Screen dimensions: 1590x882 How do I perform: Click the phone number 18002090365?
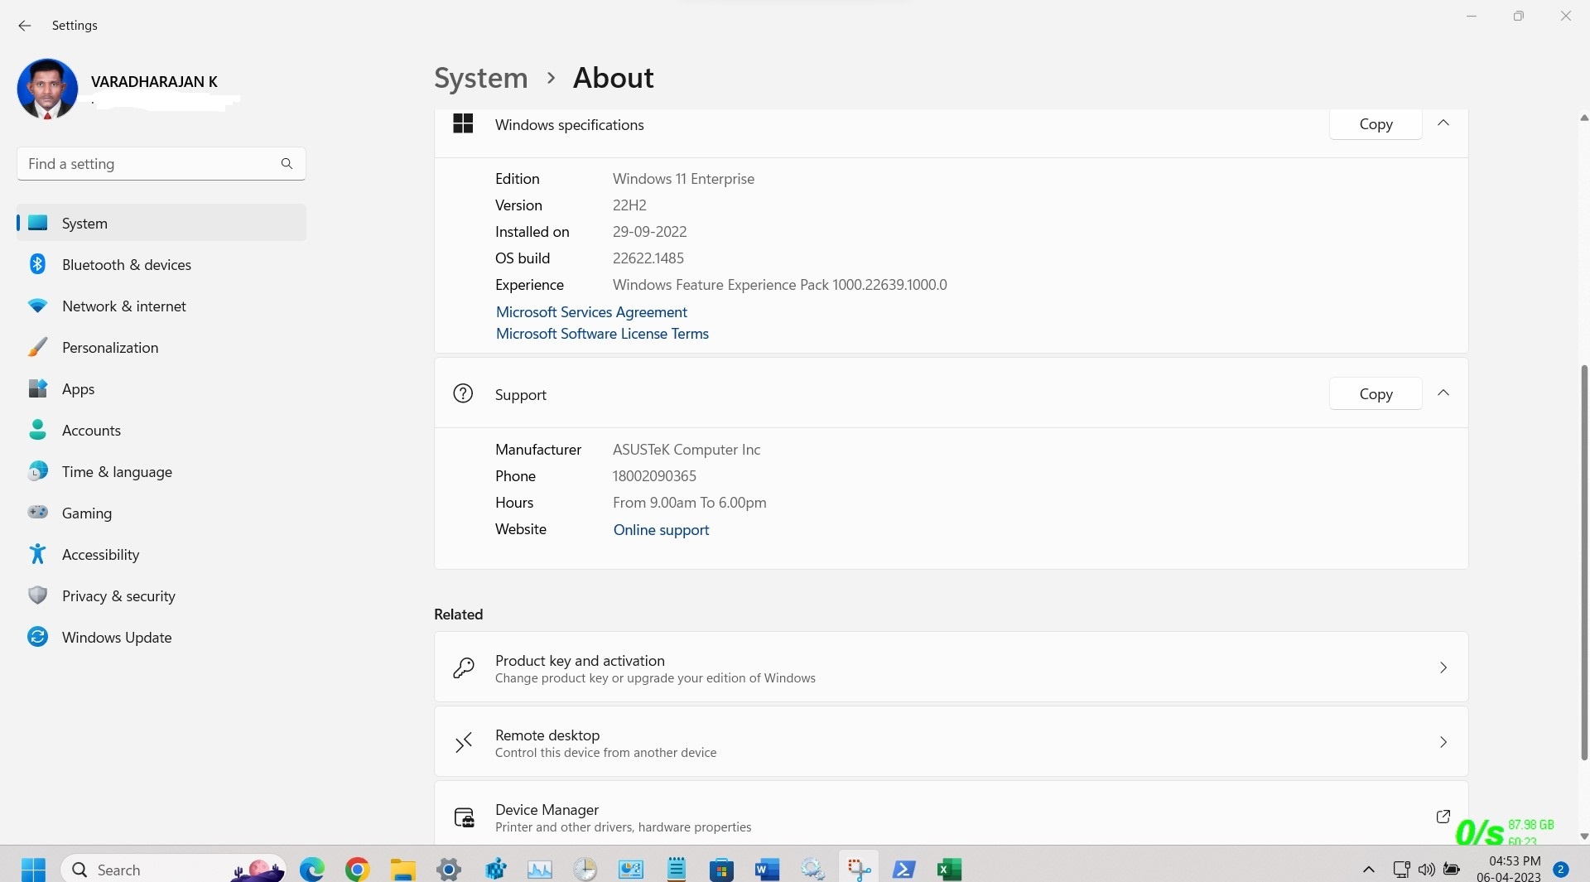coord(654,476)
